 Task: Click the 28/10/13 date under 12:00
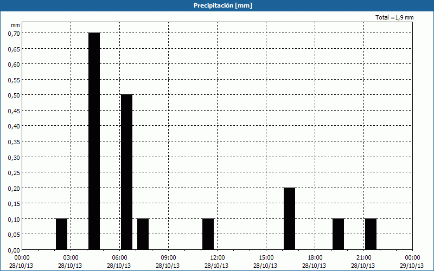coord(216,266)
